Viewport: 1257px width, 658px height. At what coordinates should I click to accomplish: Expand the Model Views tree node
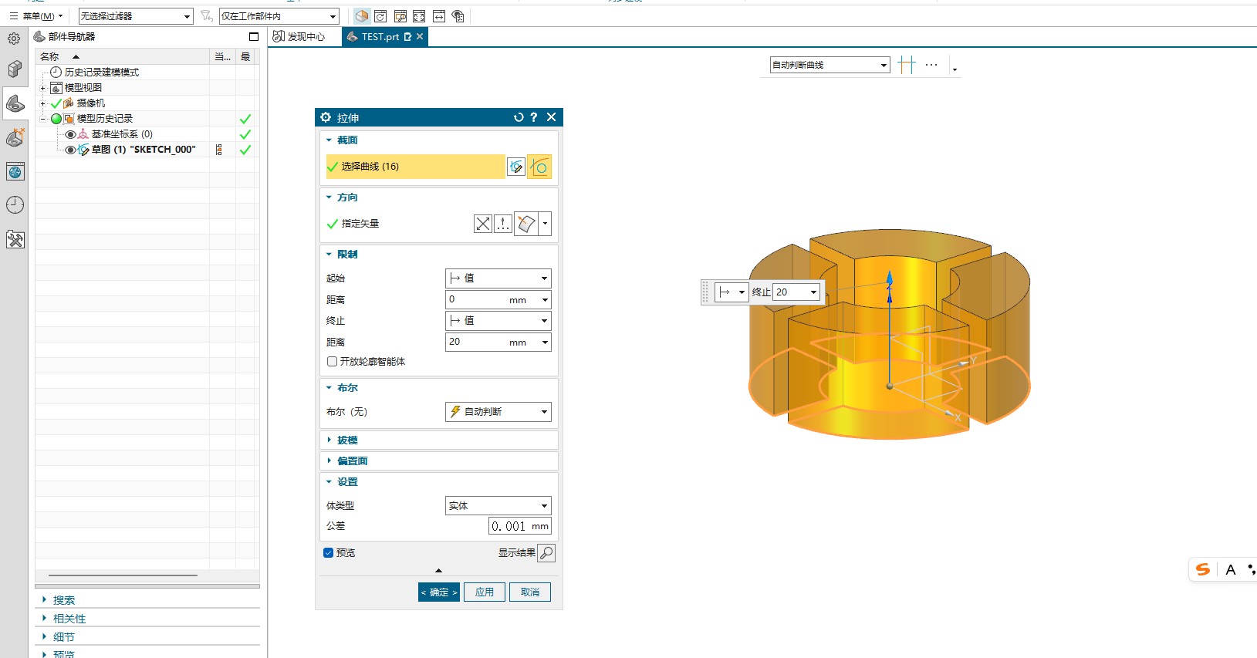click(x=42, y=88)
